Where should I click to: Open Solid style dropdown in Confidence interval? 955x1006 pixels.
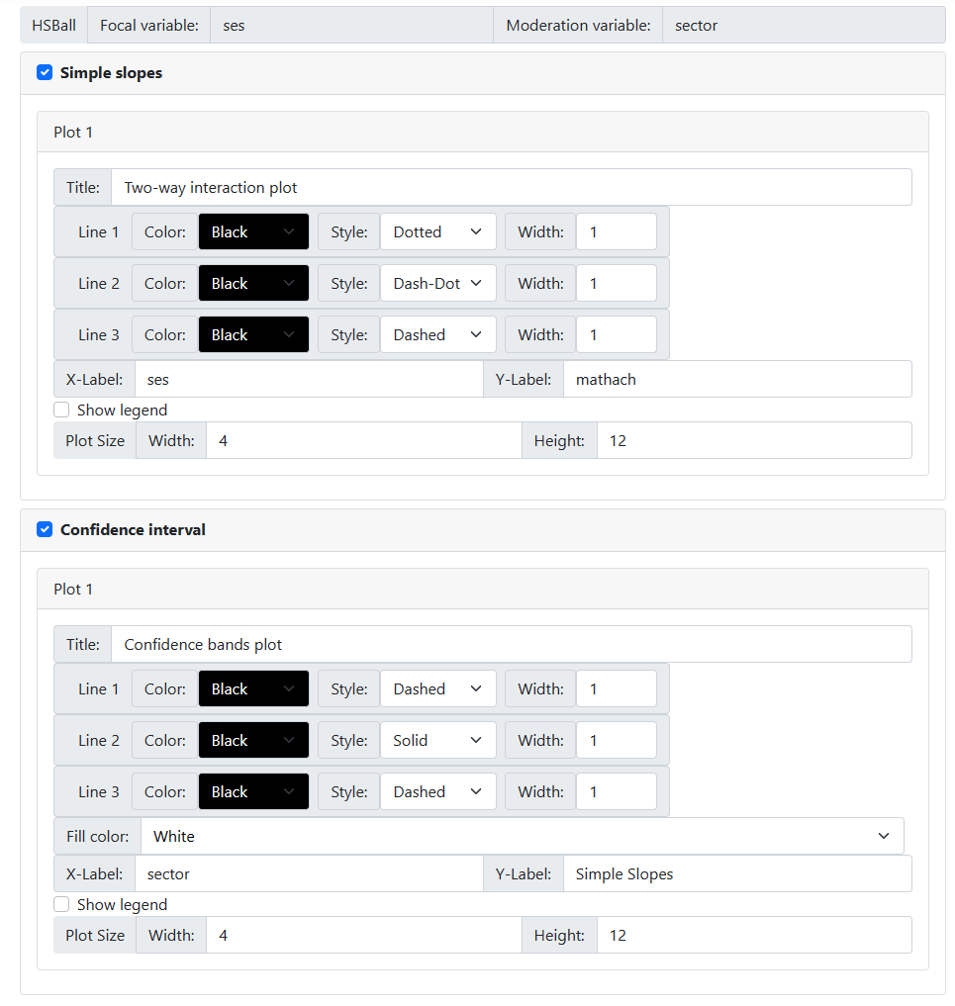pos(437,741)
